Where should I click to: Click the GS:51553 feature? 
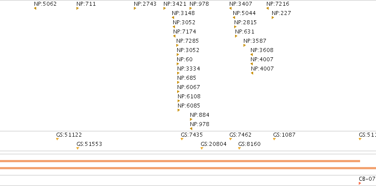78,149
